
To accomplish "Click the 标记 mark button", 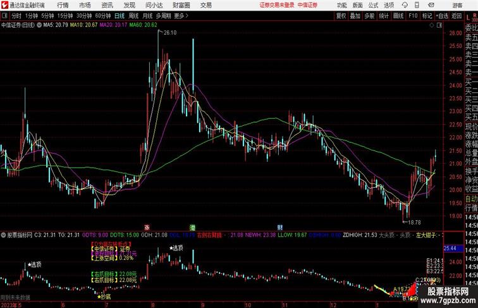I will click(x=427, y=16).
